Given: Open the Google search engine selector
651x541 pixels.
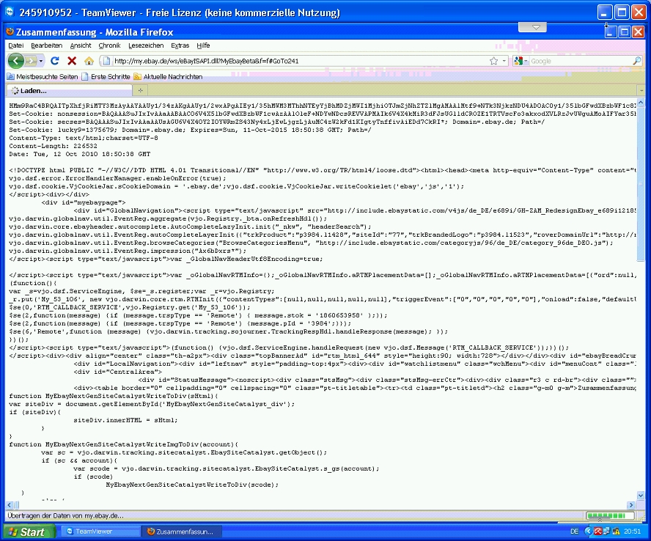Looking at the screenshot, I should pos(521,61).
